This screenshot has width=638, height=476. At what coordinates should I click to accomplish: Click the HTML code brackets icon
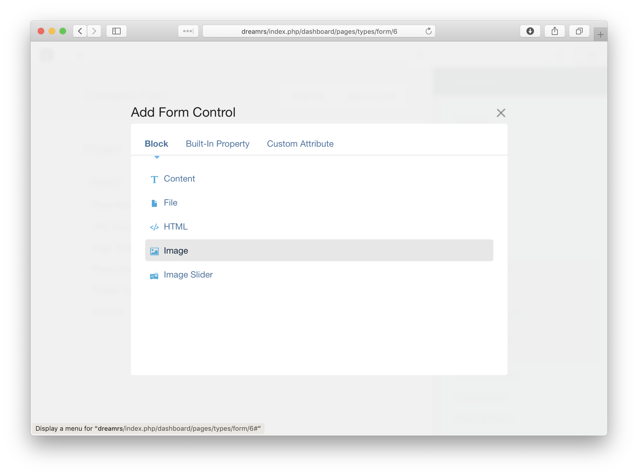tap(154, 227)
